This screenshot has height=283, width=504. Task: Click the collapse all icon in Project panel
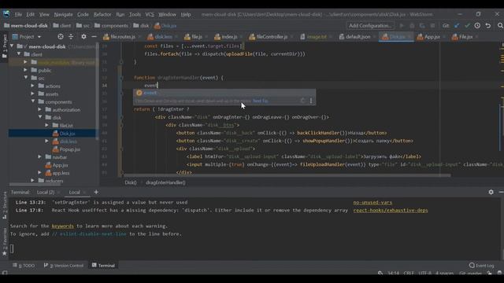tap(71, 37)
